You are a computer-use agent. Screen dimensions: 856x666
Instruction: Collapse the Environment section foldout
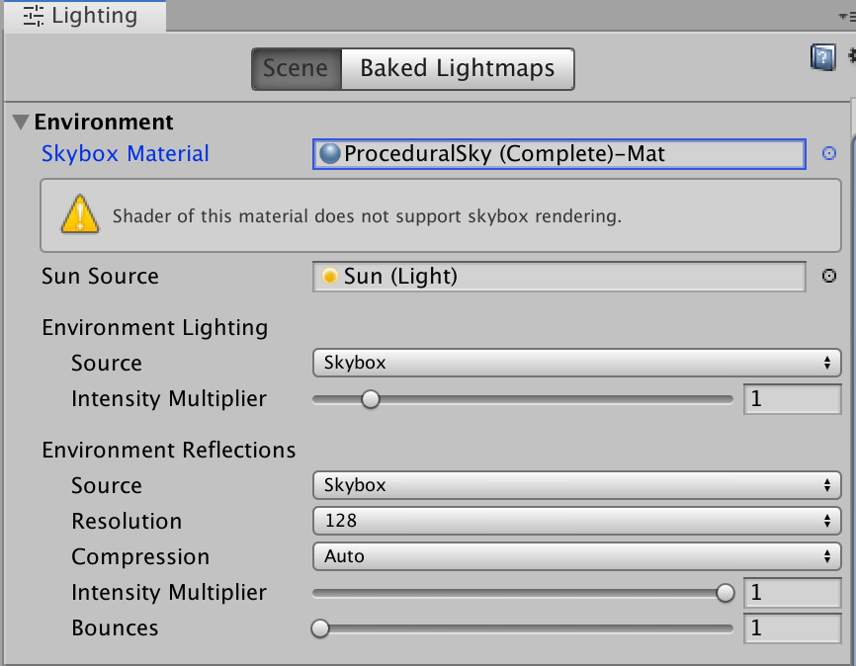(x=21, y=123)
